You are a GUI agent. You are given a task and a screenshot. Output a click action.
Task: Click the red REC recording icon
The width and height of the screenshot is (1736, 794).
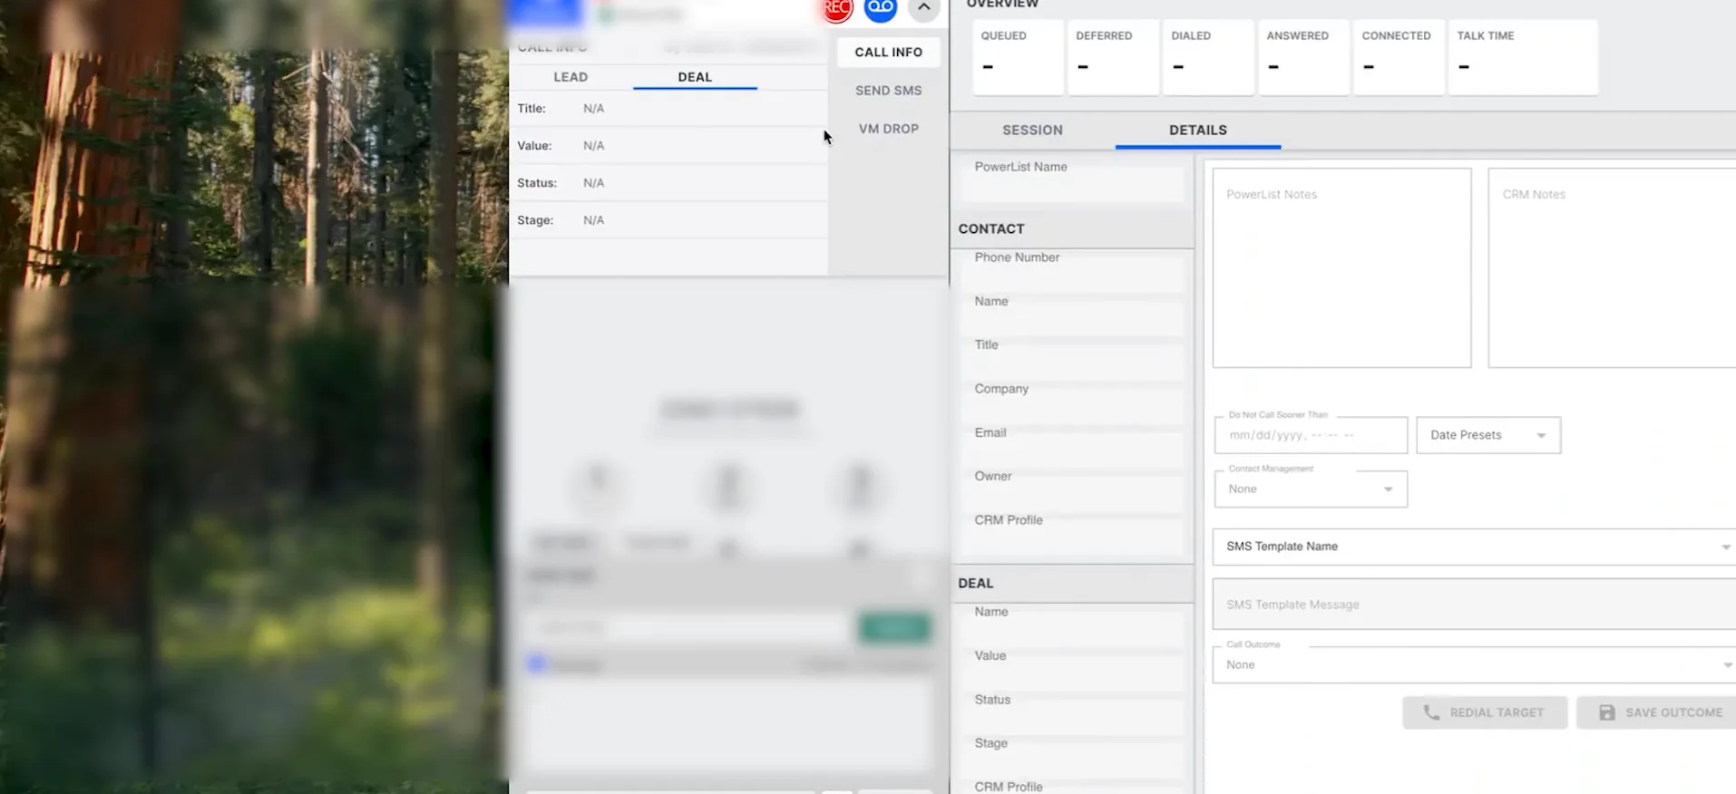837,8
